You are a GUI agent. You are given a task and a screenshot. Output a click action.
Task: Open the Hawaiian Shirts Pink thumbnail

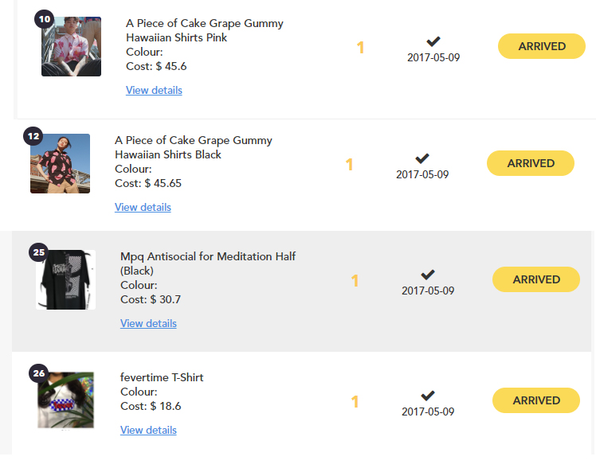72,48
